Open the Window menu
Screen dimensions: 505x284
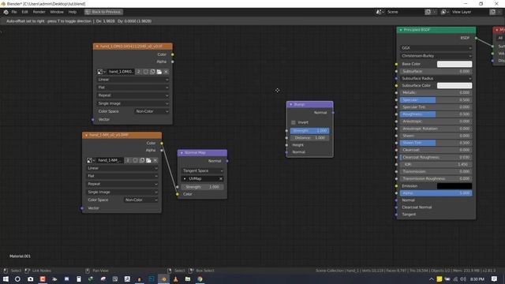tap(57, 12)
